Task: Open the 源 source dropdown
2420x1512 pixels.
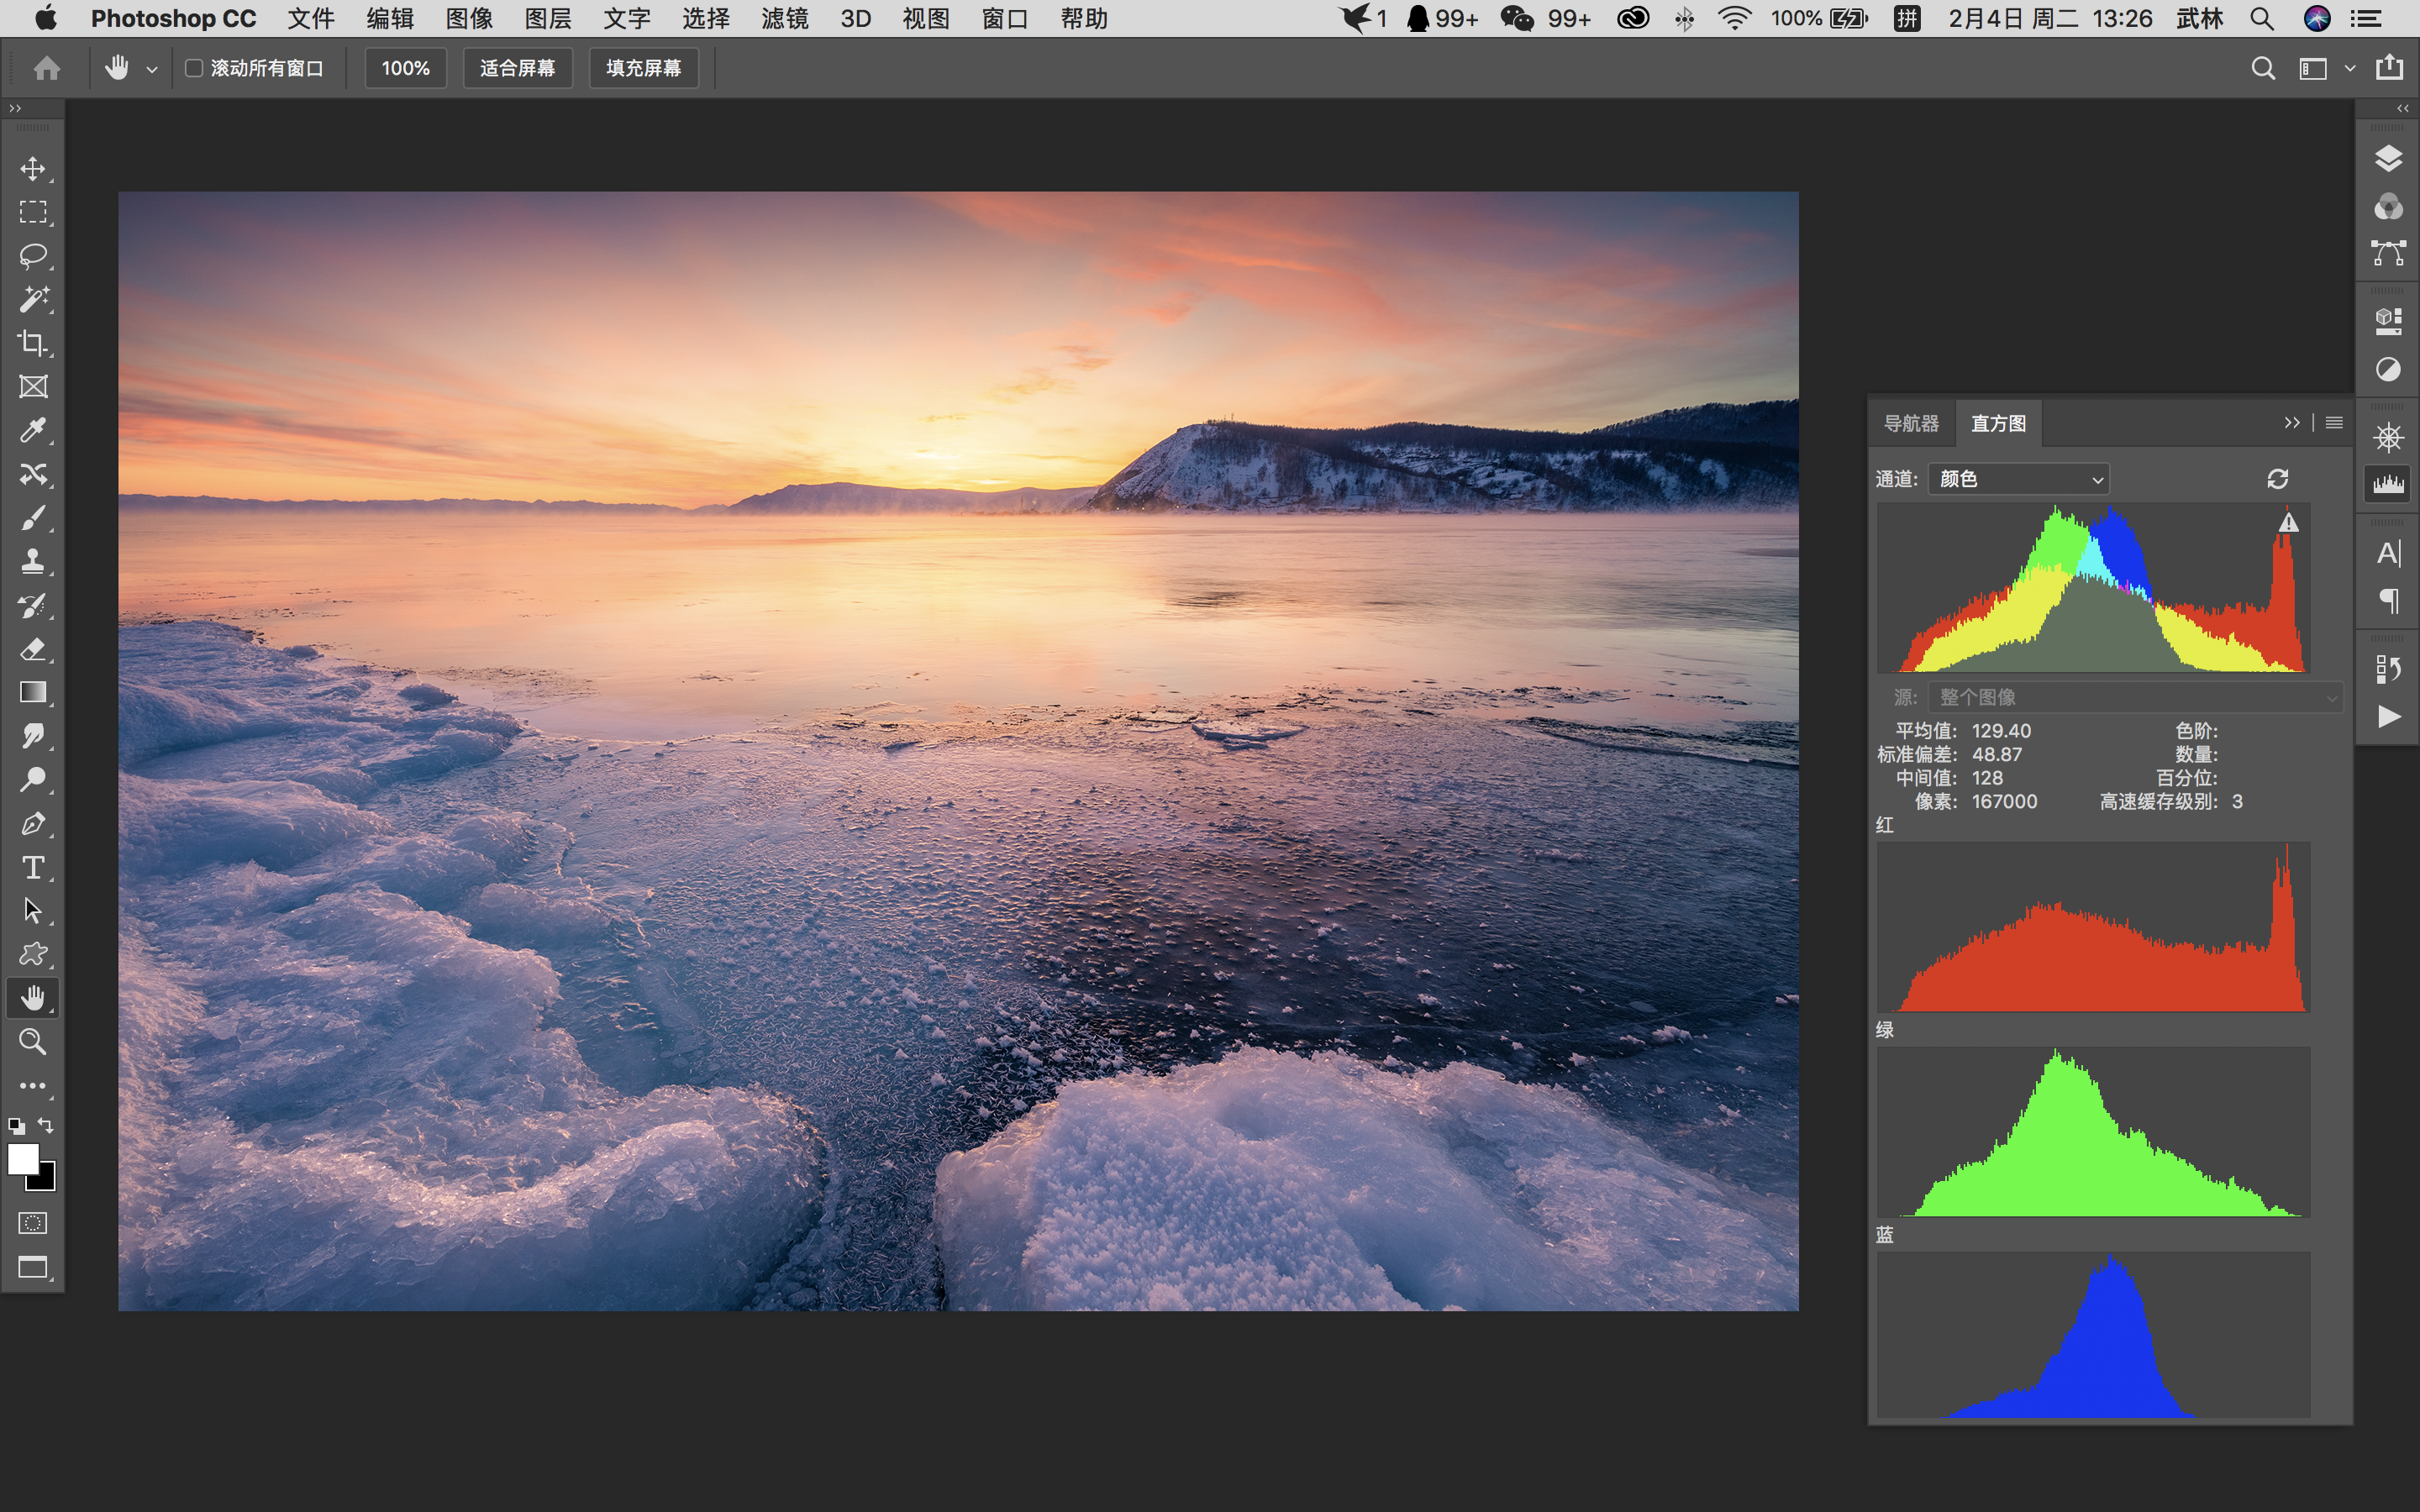Action: pos(2134,697)
